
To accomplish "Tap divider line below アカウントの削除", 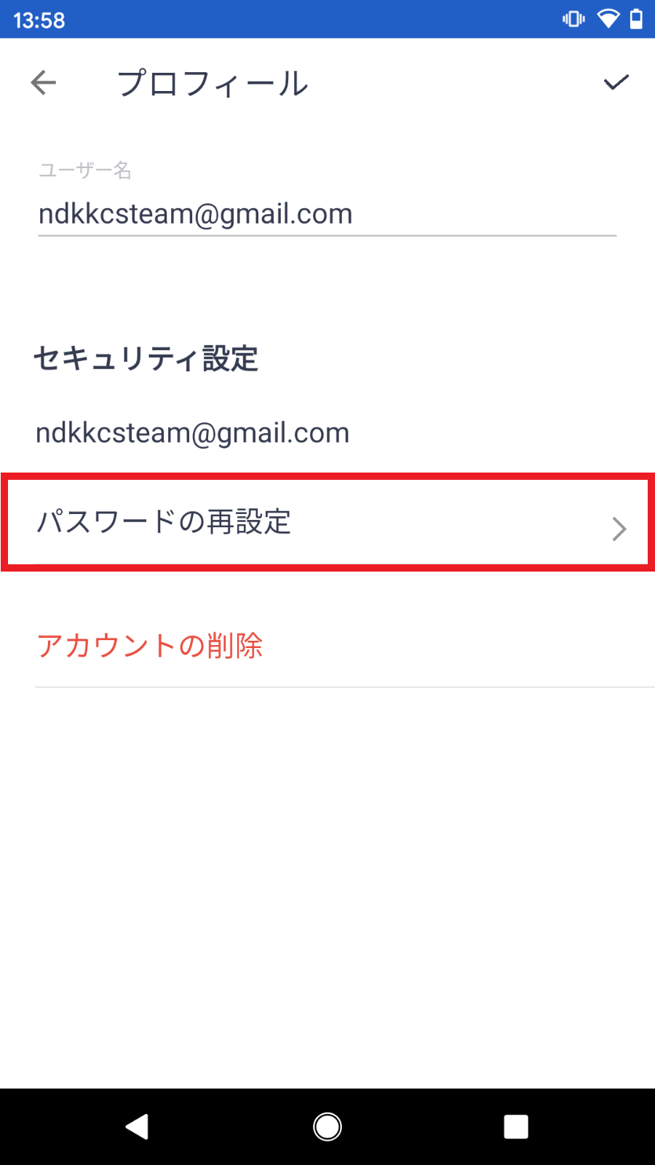I will 344,687.
